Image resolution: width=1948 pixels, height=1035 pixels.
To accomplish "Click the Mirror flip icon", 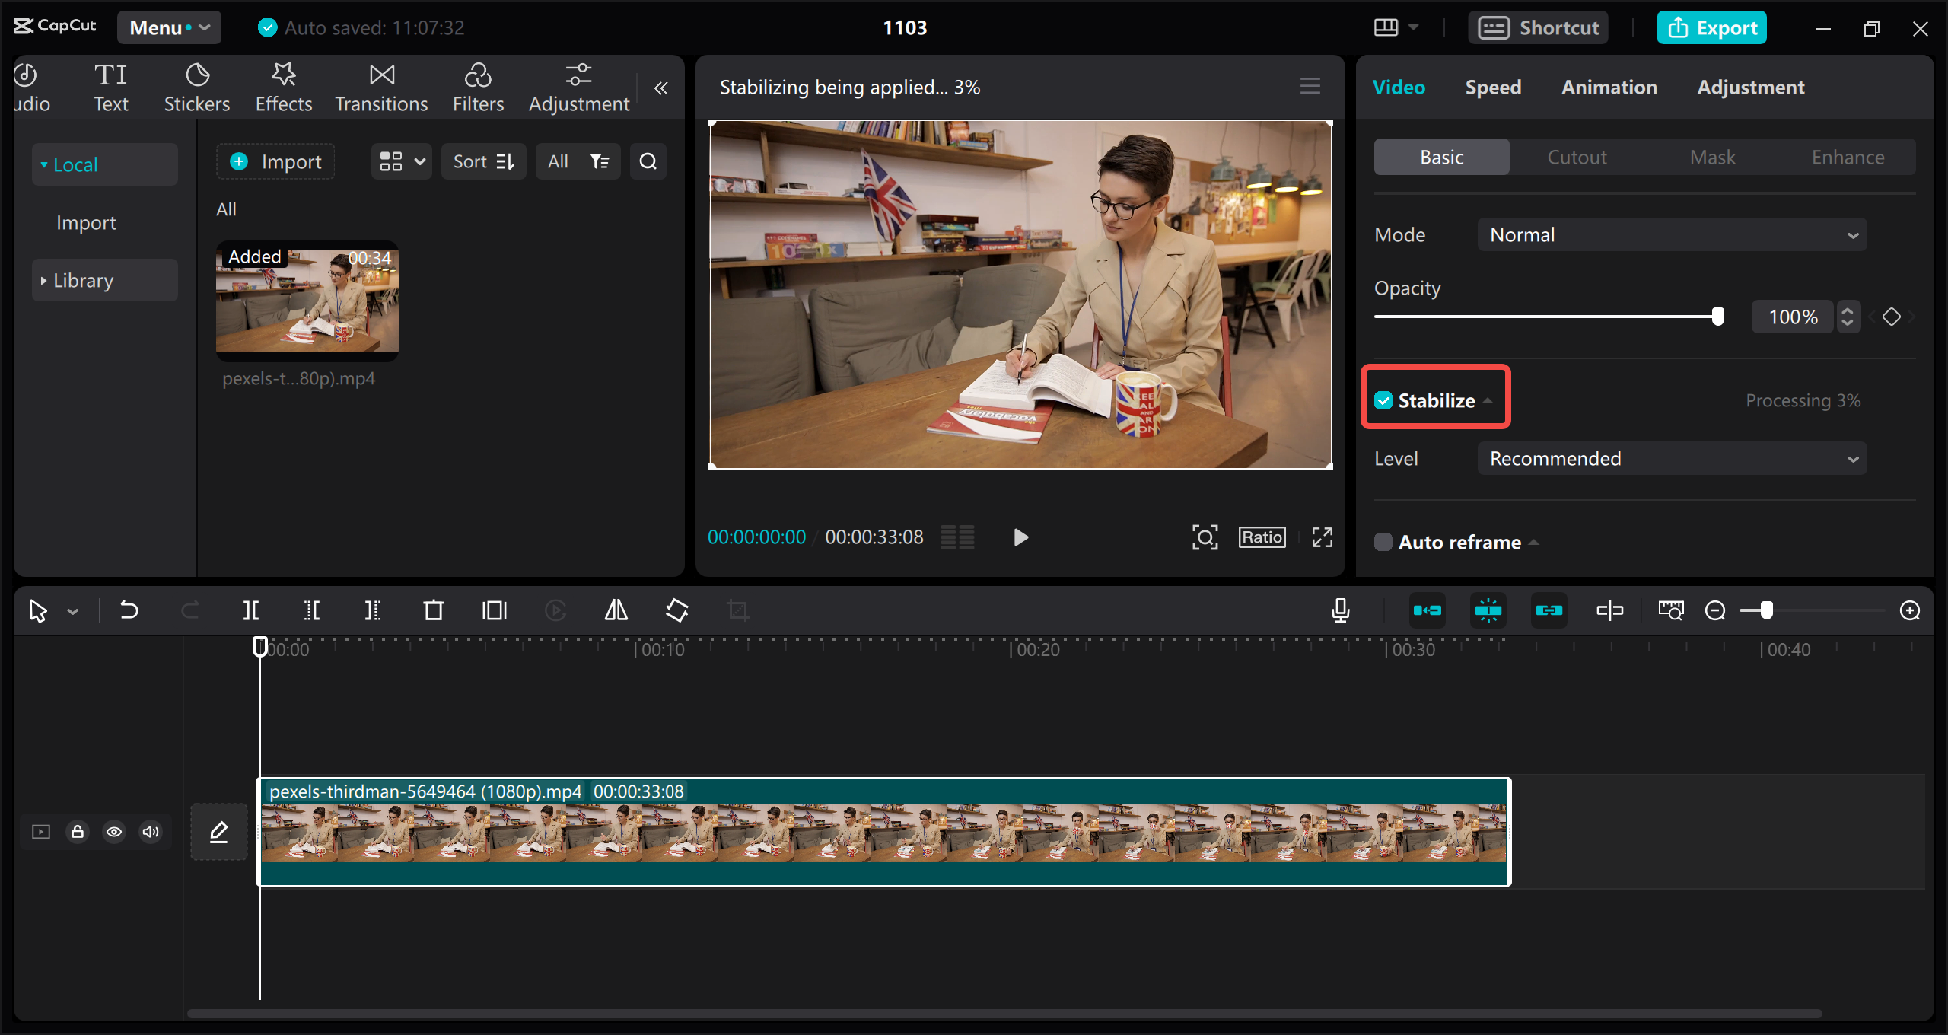I will (x=616, y=610).
